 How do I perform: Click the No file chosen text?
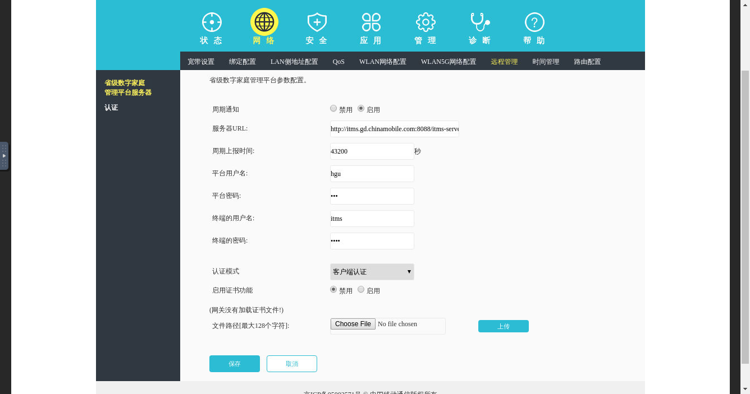(397, 324)
